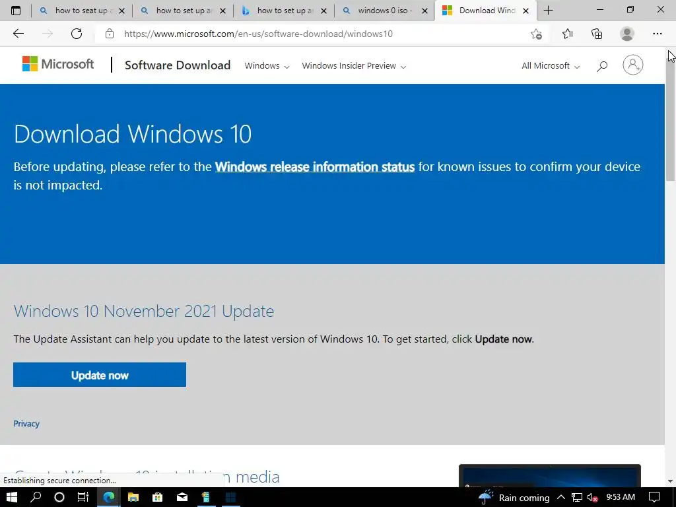Open the browser profile icon
This screenshot has height=507, width=676.
pyautogui.click(x=627, y=34)
